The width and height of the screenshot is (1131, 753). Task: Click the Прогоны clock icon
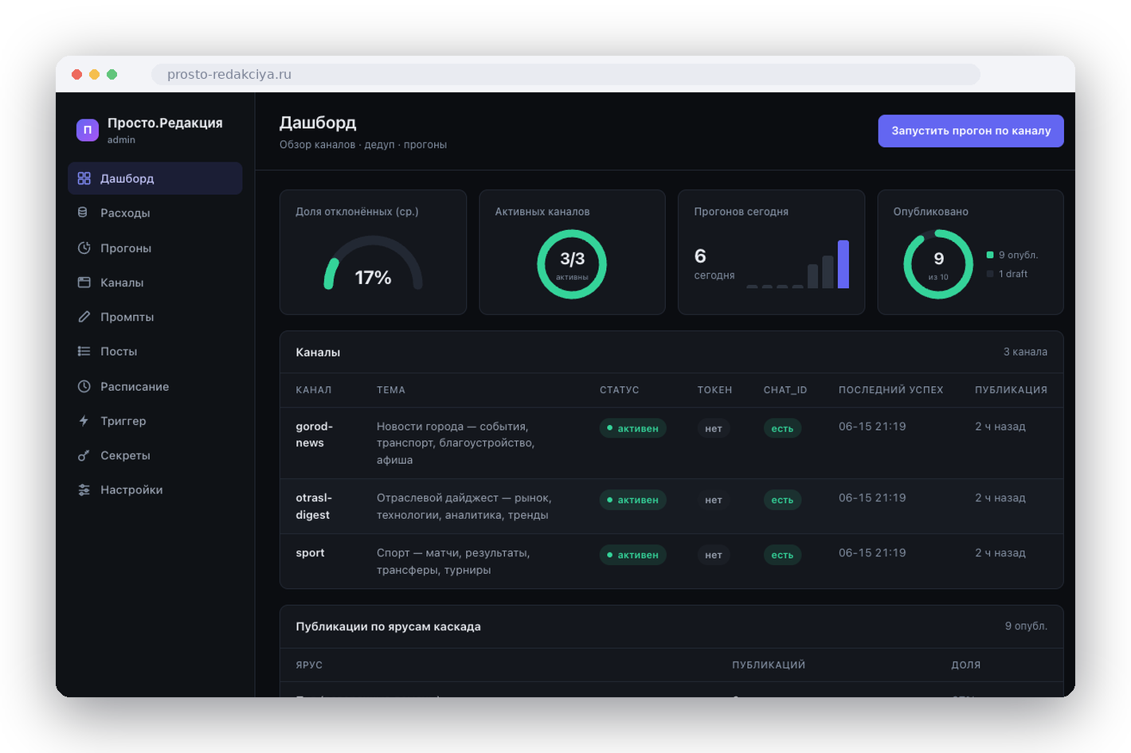click(84, 248)
